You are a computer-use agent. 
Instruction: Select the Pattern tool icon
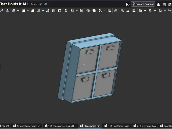click(72, 11)
